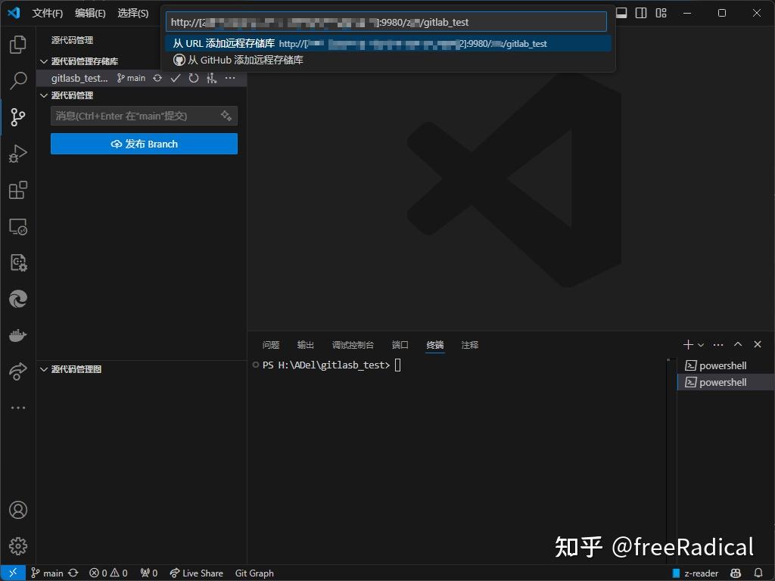Click the 发布 Branch button
The width and height of the screenshot is (775, 581).
coord(144,144)
